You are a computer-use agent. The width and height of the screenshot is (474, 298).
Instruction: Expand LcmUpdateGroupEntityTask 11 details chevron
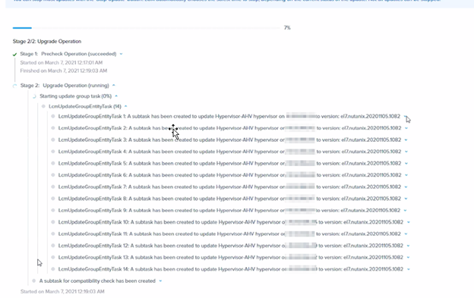406,234
